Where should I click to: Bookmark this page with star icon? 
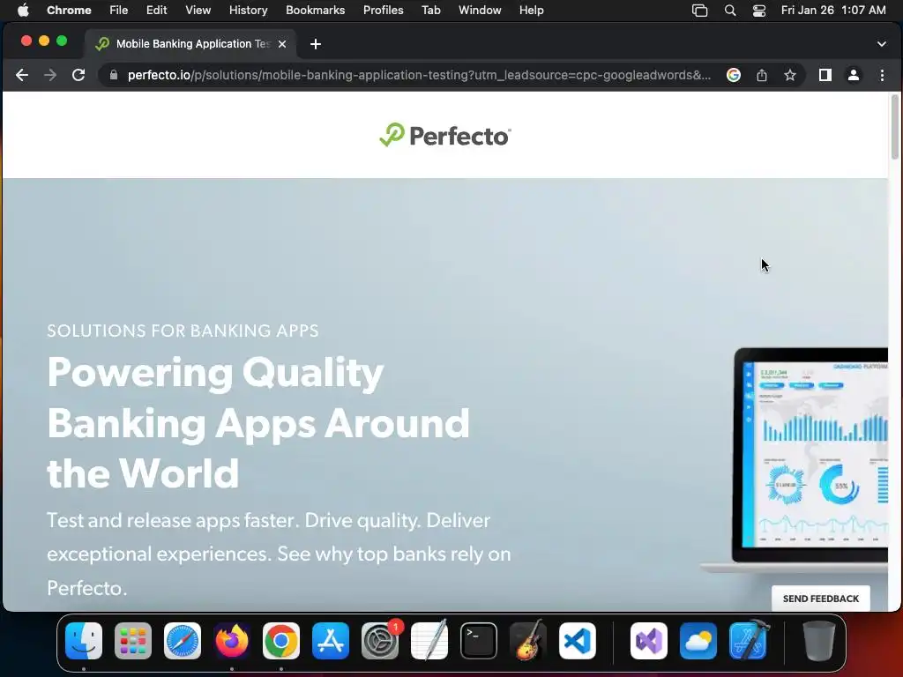click(789, 75)
